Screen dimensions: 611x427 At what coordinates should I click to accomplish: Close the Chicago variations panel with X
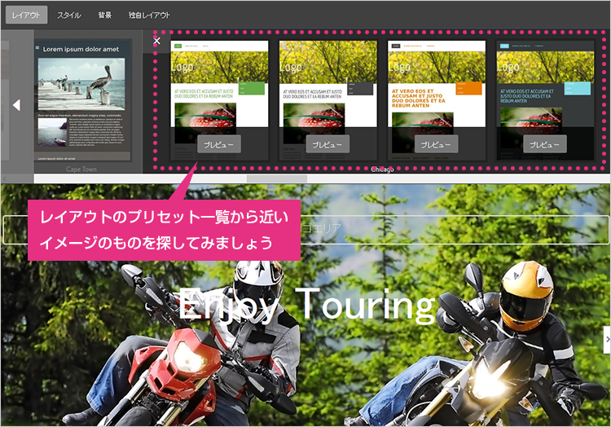[156, 41]
